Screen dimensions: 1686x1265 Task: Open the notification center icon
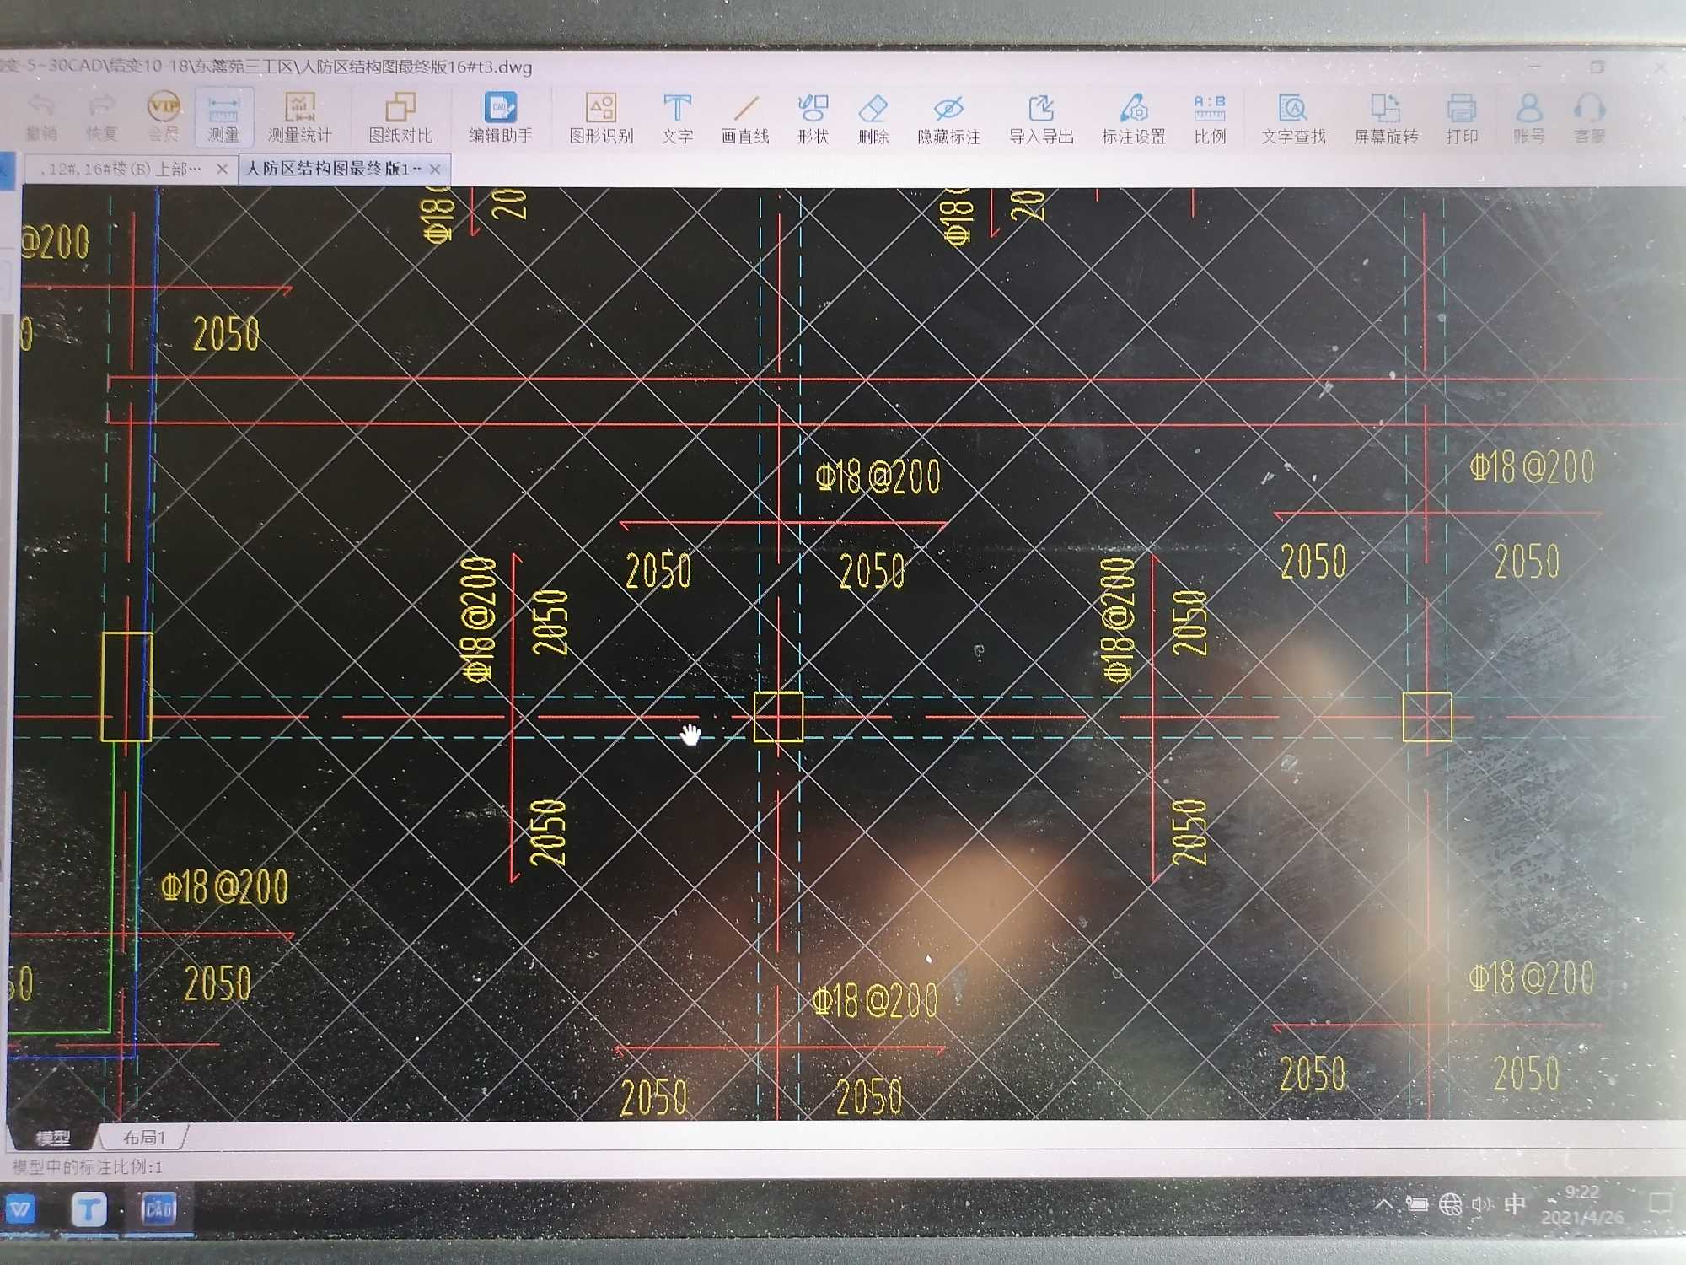tap(1659, 1203)
